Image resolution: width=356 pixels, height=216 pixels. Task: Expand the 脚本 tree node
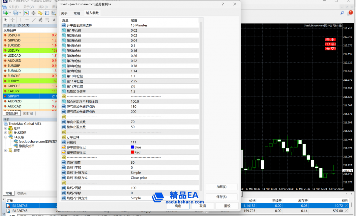pos(6,150)
